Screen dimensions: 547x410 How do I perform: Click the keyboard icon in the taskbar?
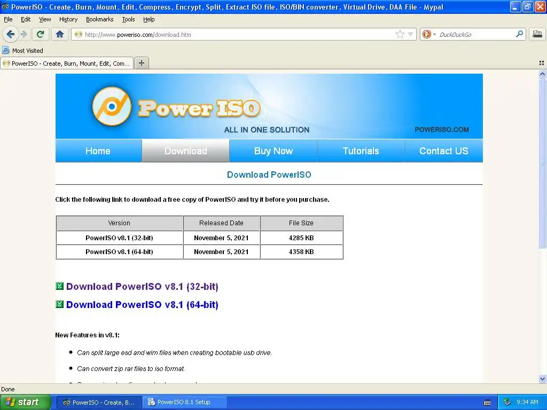pos(487,403)
